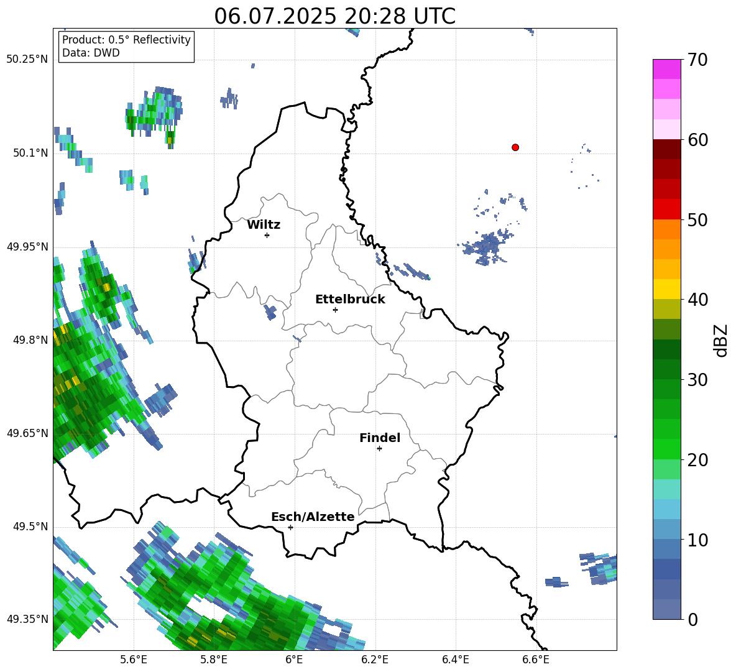Screen dimensions: 736x672
Task: Click the colorbar value 60
Action: point(697,140)
